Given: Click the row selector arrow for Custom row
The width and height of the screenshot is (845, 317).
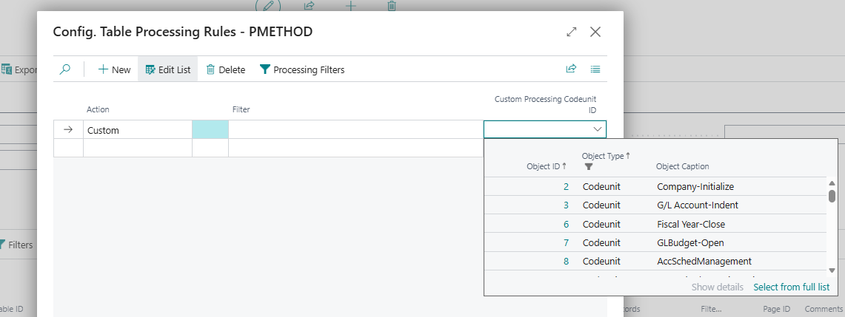Looking at the screenshot, I should click(68, 130).
